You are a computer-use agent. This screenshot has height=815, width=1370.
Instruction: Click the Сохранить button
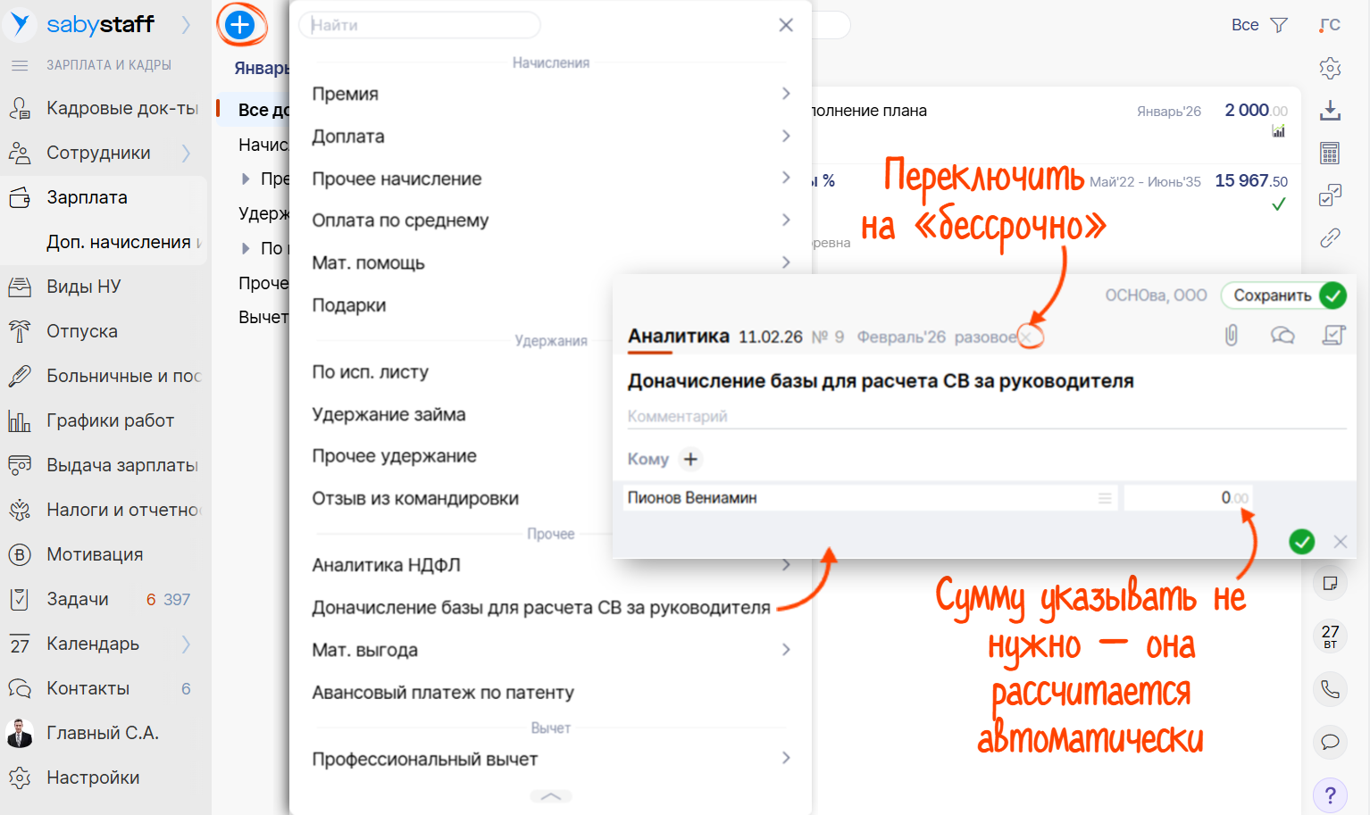tap(1272, 295)
